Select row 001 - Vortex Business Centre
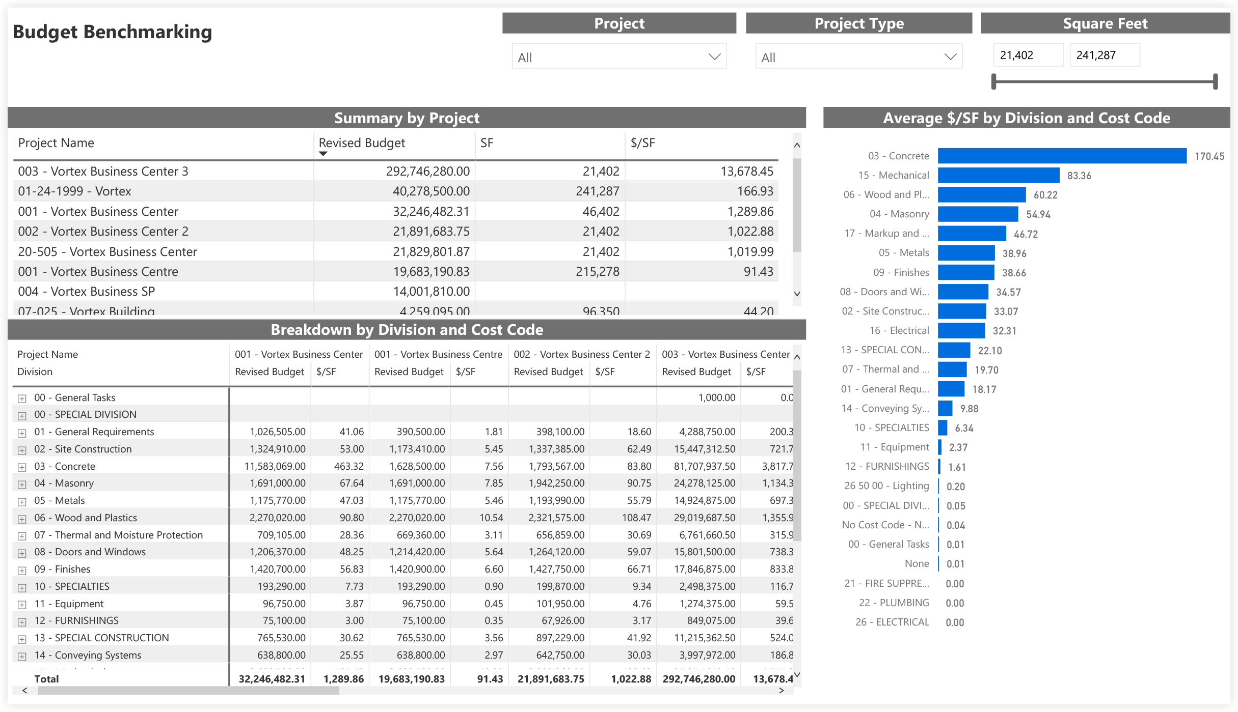1238x712 pixels. 395,272
